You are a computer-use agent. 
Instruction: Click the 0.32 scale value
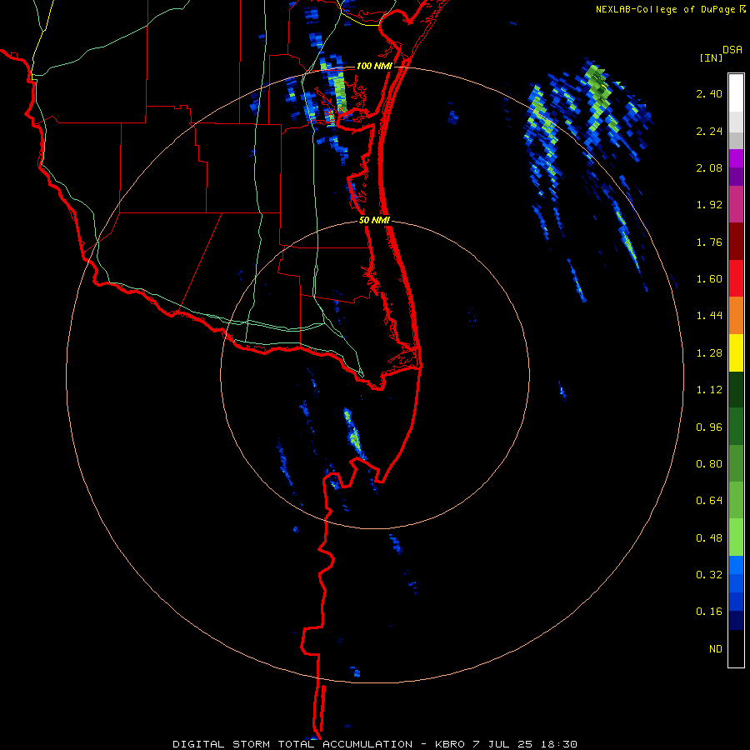click(709, 575)
